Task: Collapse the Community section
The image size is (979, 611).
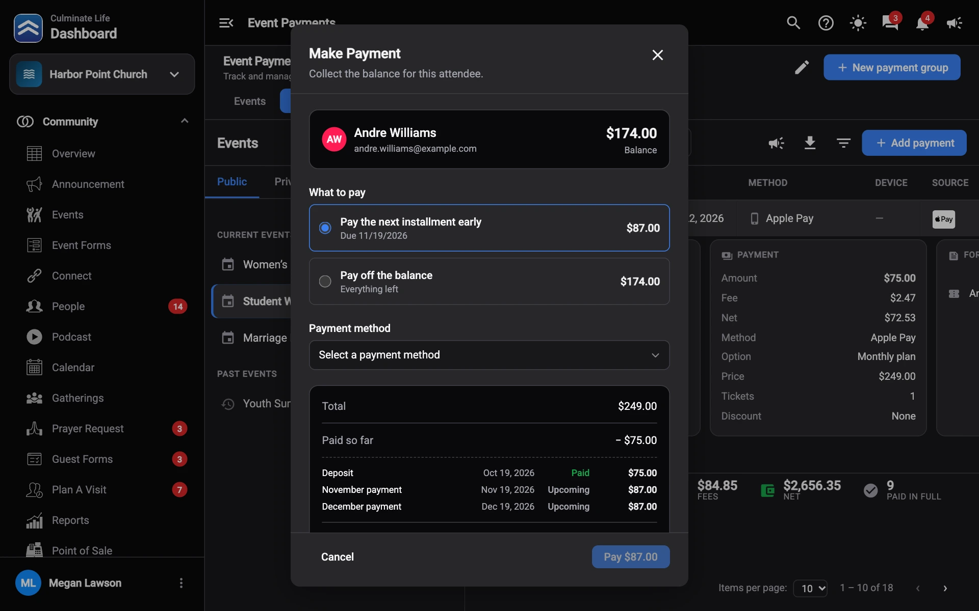Action: (x=185, y=121)
